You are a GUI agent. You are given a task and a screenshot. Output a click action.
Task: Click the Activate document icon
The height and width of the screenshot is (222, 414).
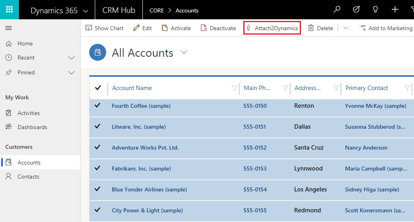165,28
